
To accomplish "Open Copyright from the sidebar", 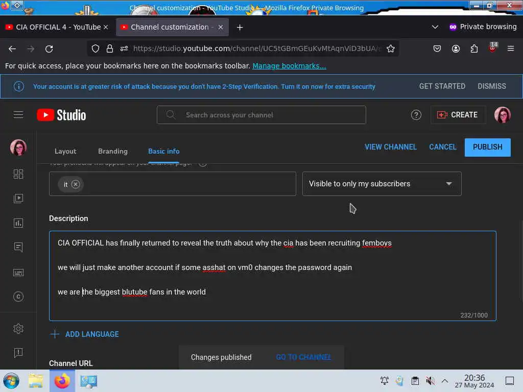I will coord(18,297).
